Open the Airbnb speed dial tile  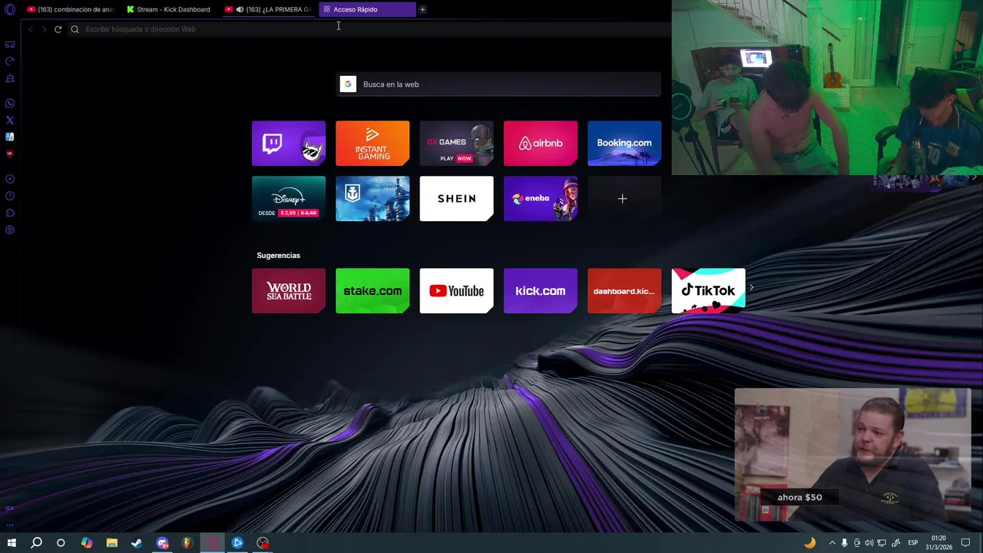tap(541, 143)
